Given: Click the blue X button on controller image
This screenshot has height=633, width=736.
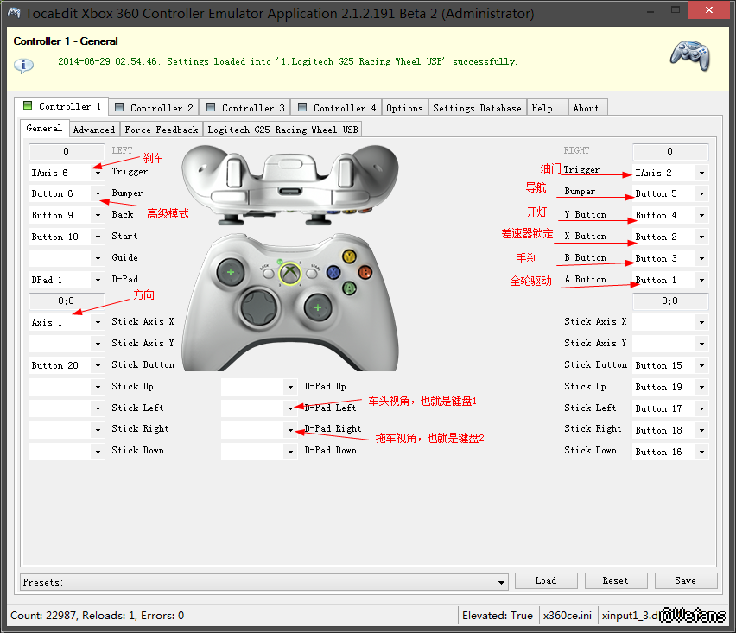Looking at the screenshot, I should point(333,272).
